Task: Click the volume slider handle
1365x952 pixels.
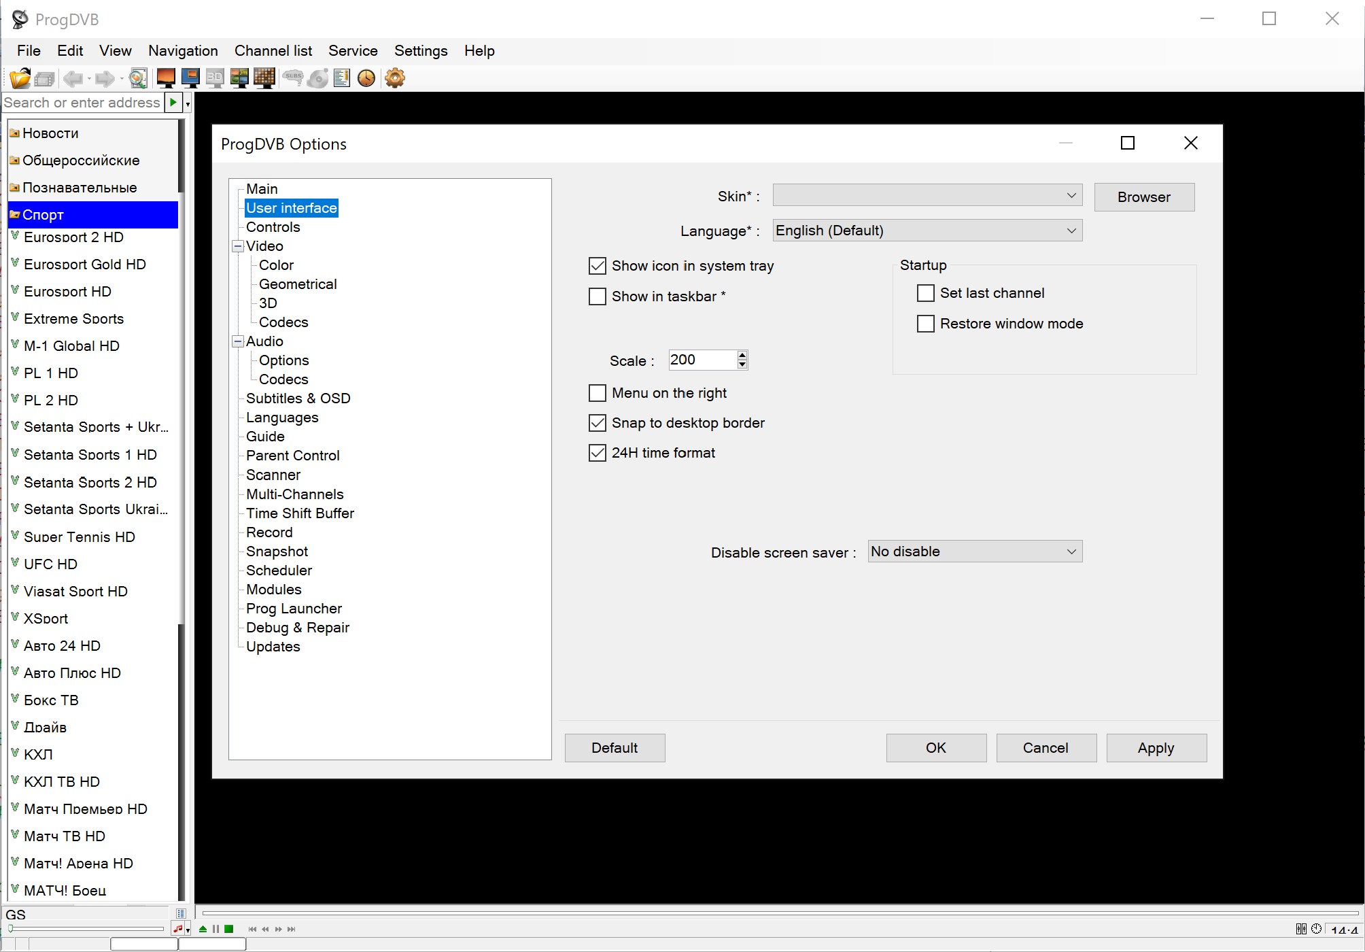Action: [11, 929]
